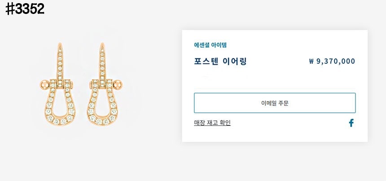Screen dimensions: 386x181
Task: Click the diamond crossbar of right earring
Action: coord(102,84)
